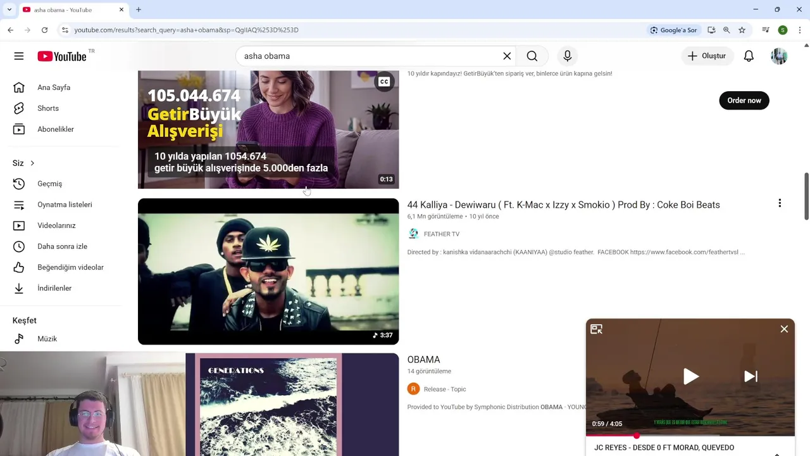This screenshot has height=456, width=810.
Task: Click the CC badge on ad thumbnail
Action: (384, 82)
